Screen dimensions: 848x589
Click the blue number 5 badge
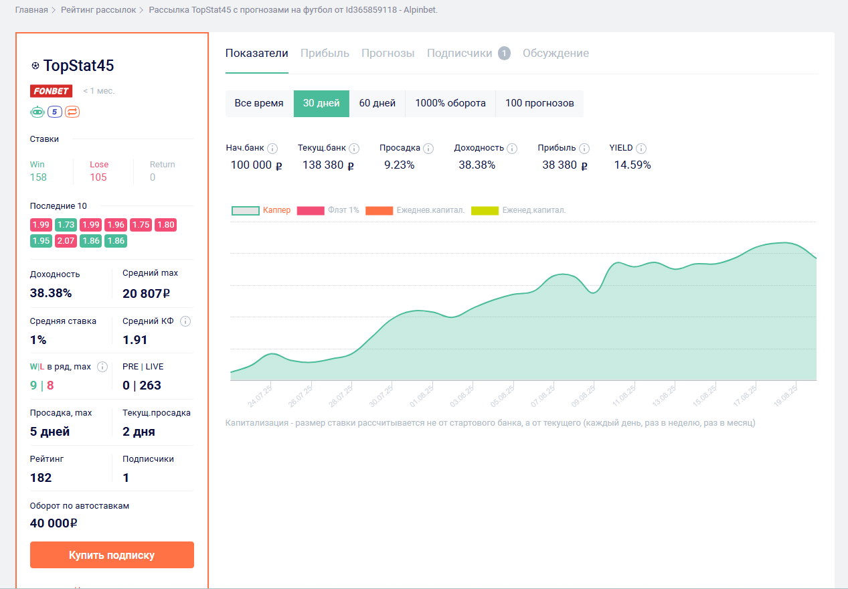(x=55, y=112)
